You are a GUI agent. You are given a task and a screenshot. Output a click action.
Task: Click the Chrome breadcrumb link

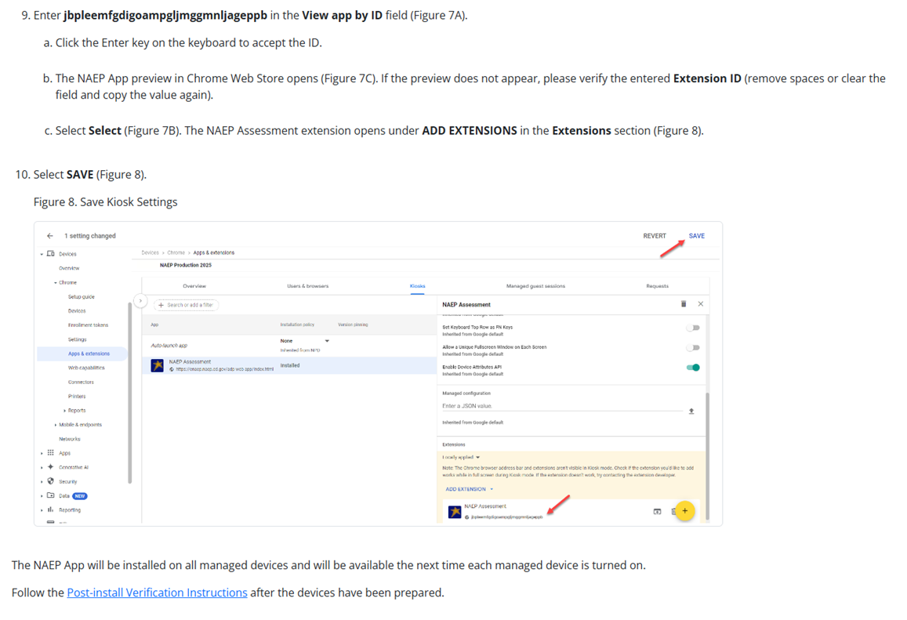[x=176, y=252]
